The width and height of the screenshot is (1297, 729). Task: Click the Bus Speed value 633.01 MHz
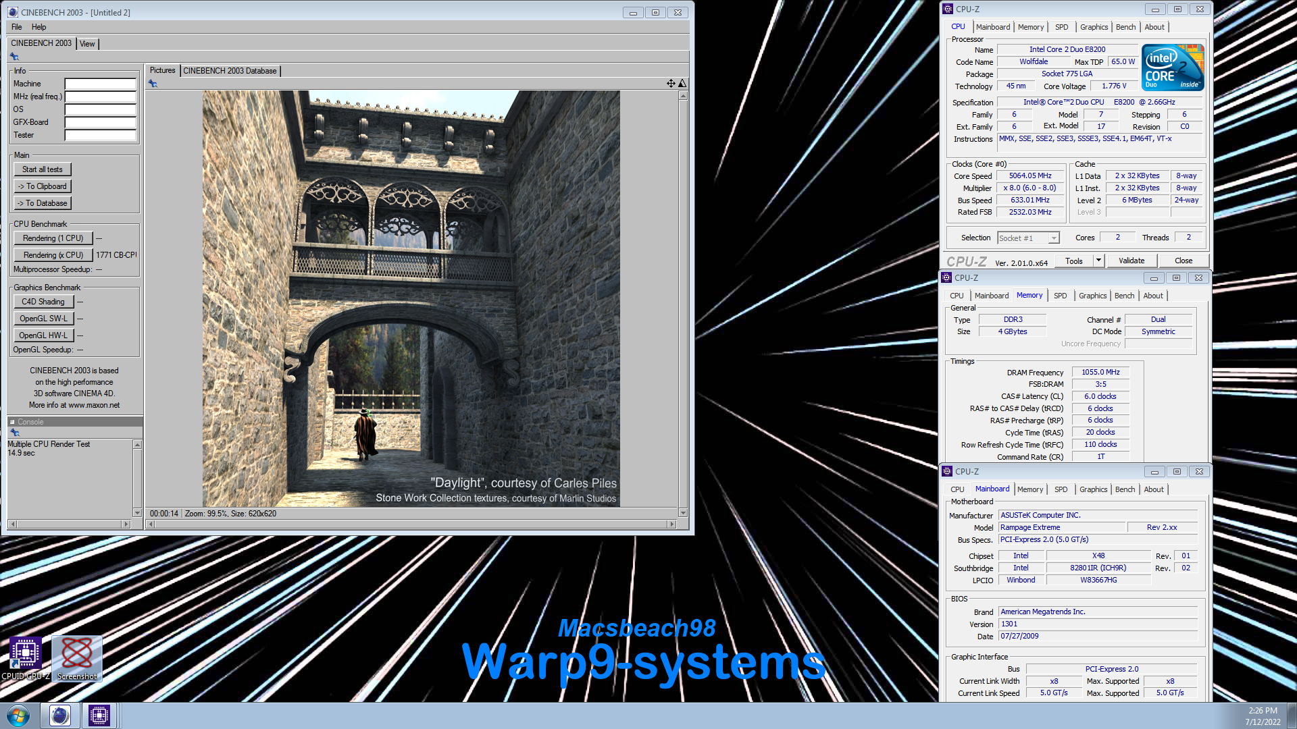[1030, 200]
